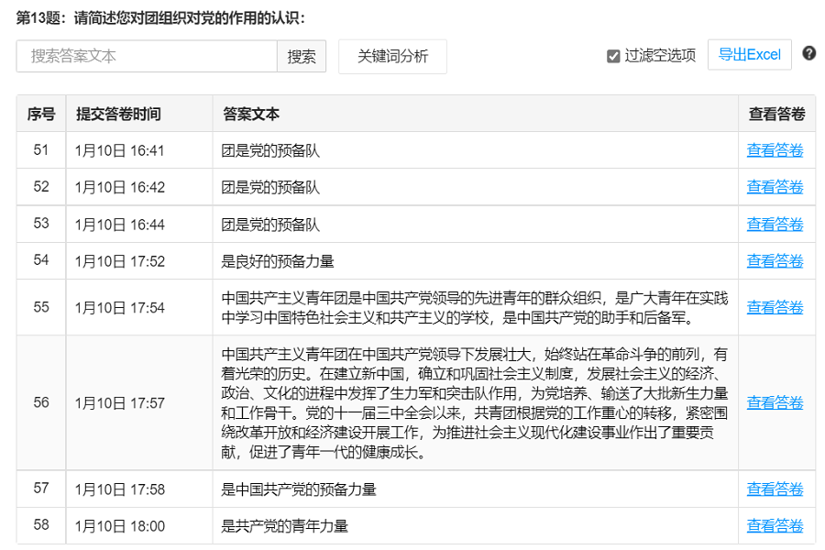Click the 第13题 question title

(x=160, y=18)
